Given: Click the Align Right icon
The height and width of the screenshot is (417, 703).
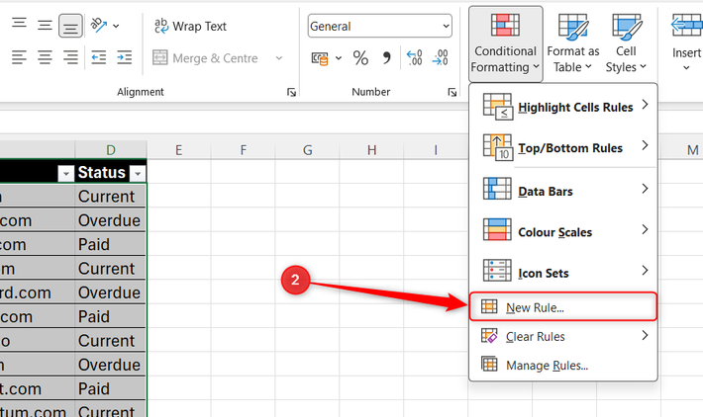Looking at the screenshot, I should click(70, 57).
